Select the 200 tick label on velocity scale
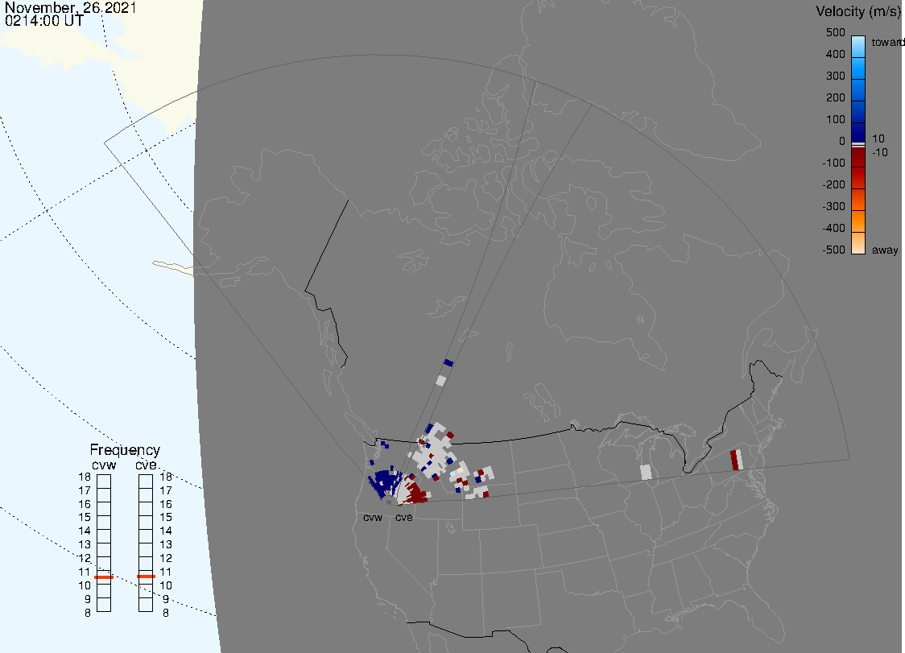The image size is (905, 653). (835, 97)
